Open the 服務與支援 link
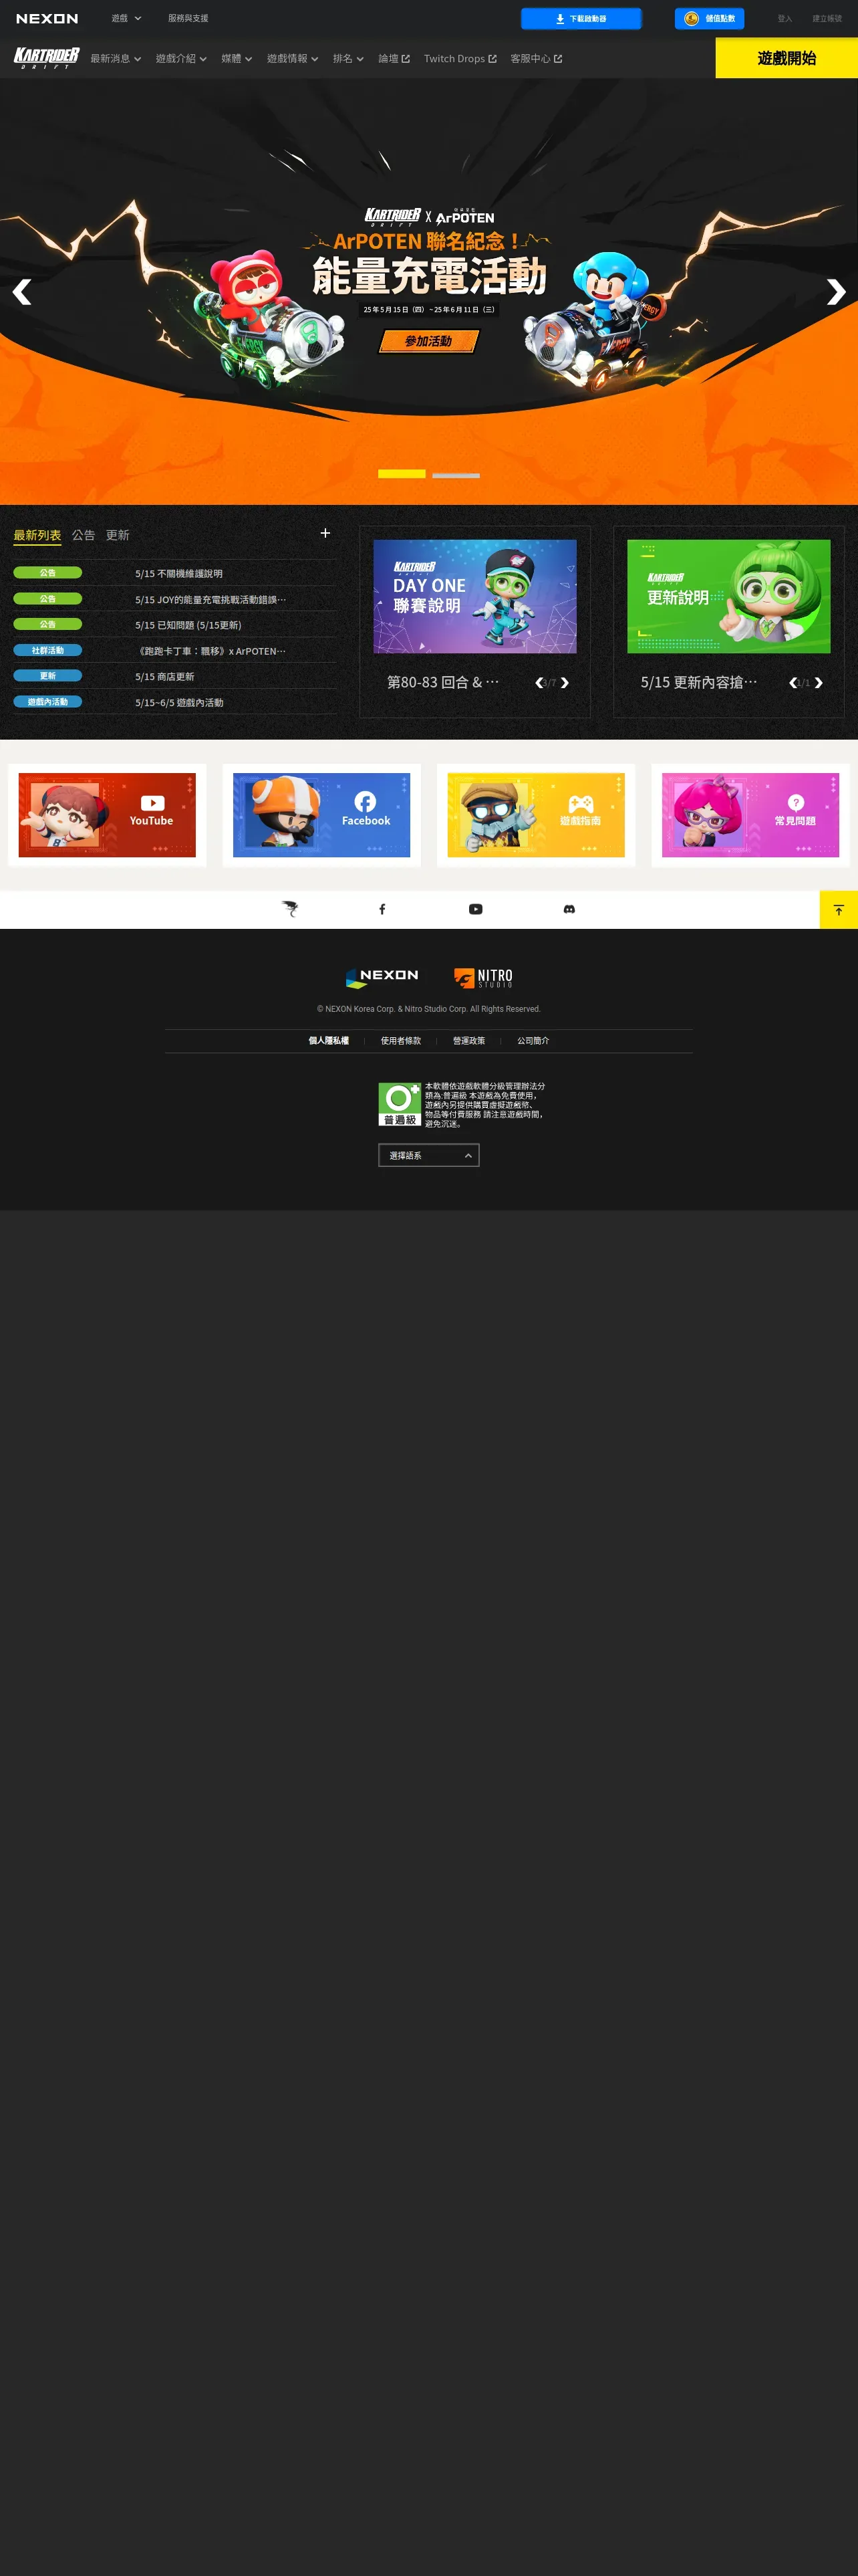This screenshot has width=858, height=2576. coord(188,18)
